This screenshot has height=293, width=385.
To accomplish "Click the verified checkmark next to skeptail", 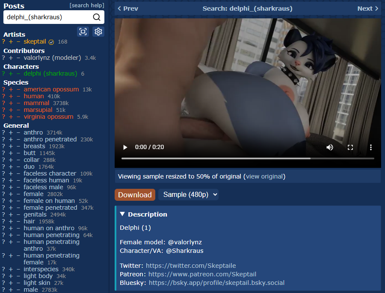I will (x=51, y=42).
